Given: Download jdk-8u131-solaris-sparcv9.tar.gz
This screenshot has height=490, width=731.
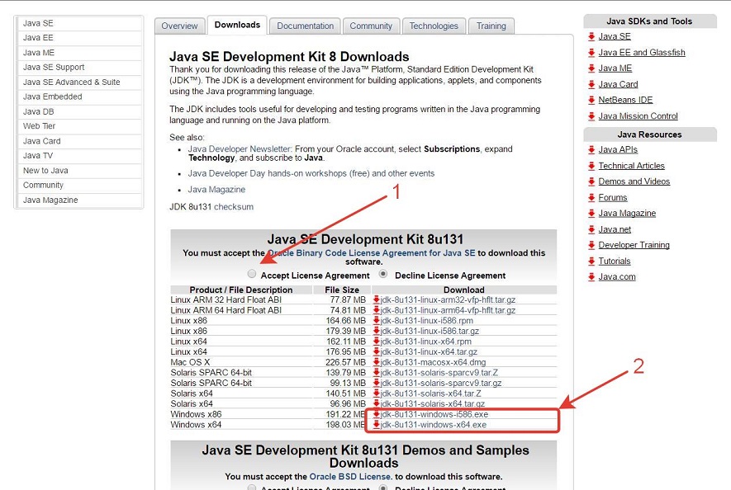Looking at the screenshot, I should pos(440,383).
